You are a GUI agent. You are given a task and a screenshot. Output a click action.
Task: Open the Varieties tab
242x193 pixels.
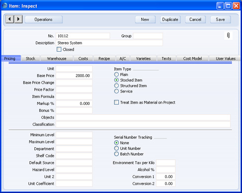[144, 59]
